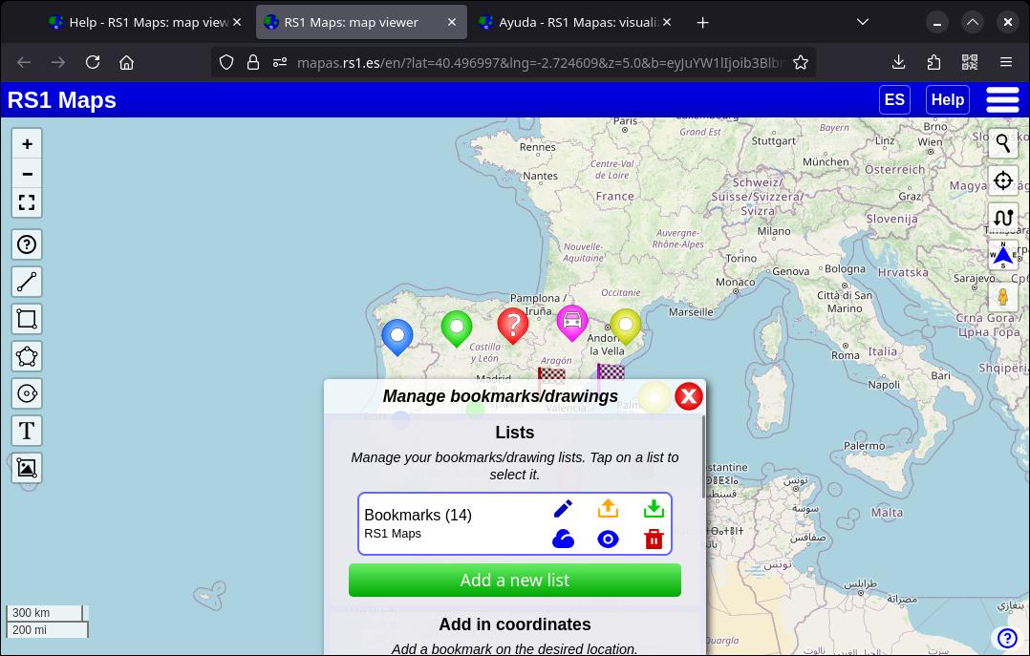Viewport: 1030px width, 656px height.
Task: Click the yellow marker near Andorra
Action: (x=625, y=327)
